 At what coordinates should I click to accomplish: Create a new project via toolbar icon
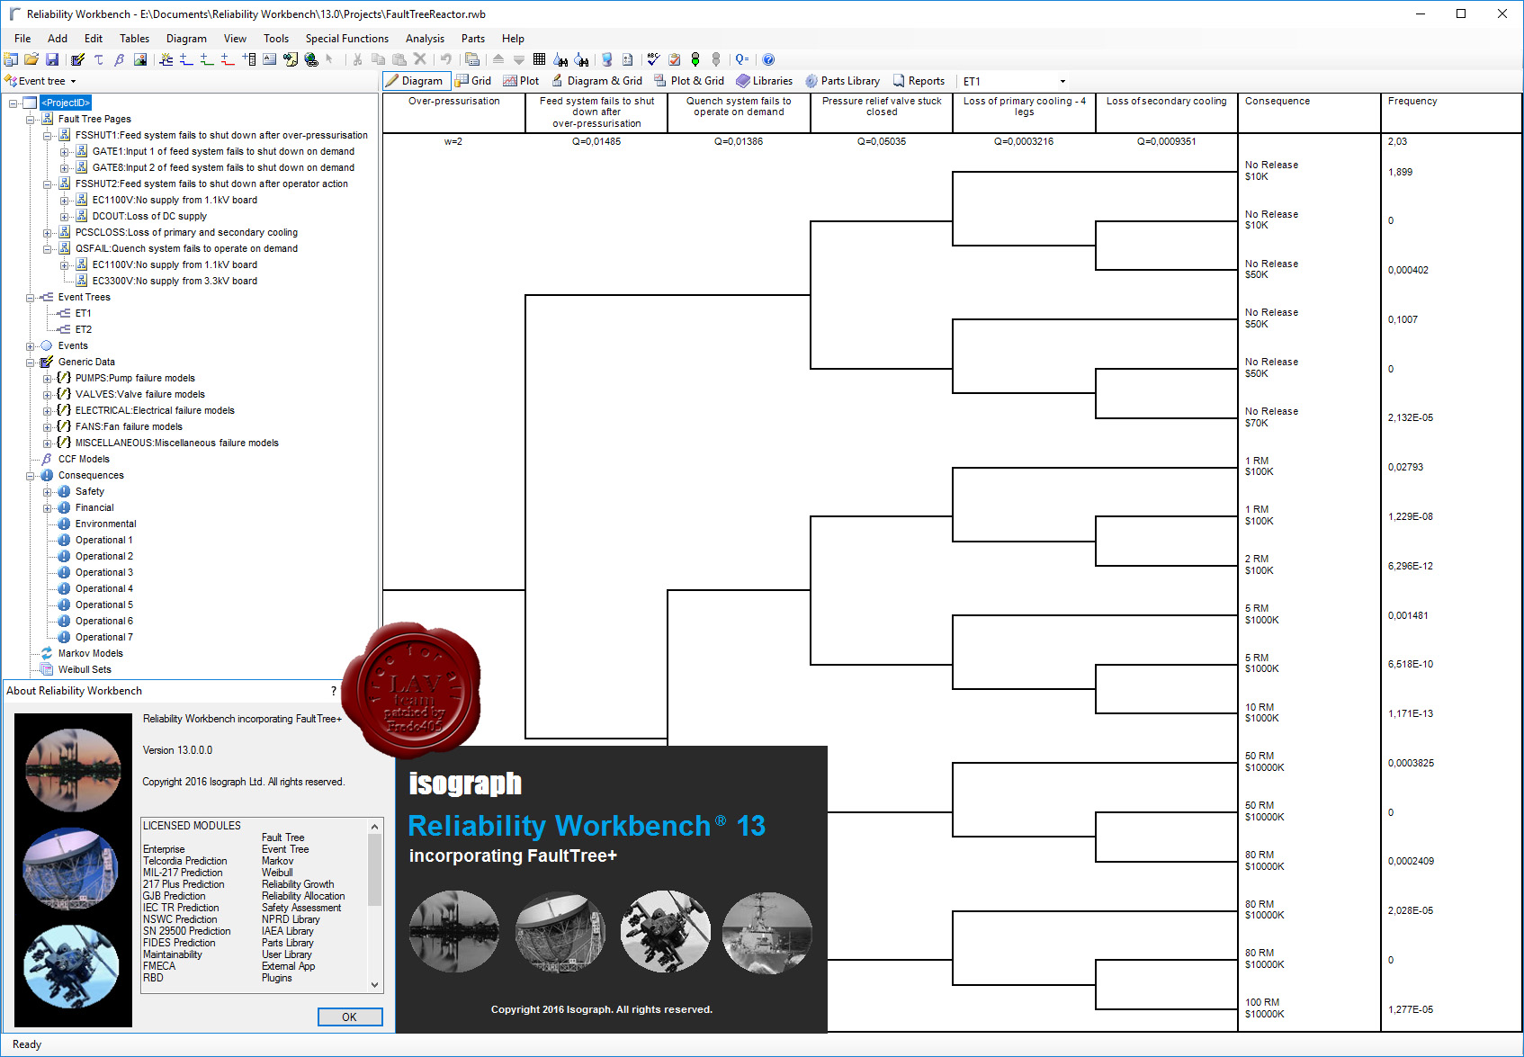coord(11,59)
